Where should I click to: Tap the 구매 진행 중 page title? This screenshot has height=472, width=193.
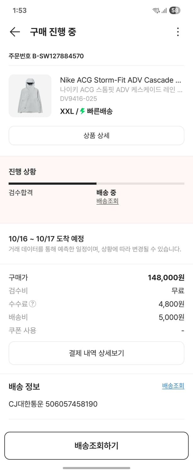53,32
